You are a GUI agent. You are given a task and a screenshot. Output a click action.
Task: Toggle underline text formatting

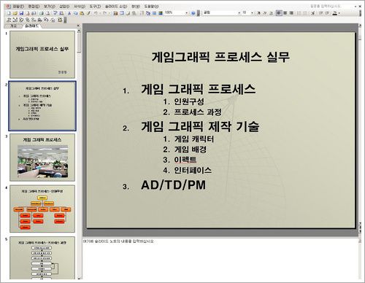click(x=272, y=13)
